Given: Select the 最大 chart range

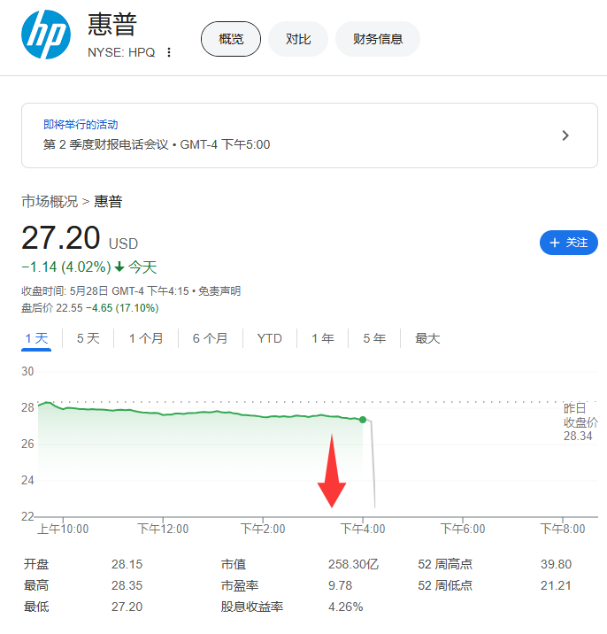Looking at the screenshot, I should coord(427,338).
